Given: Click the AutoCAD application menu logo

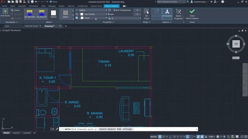Looking at the screenshot, I should pyautogui.click(x=2, y=2).
